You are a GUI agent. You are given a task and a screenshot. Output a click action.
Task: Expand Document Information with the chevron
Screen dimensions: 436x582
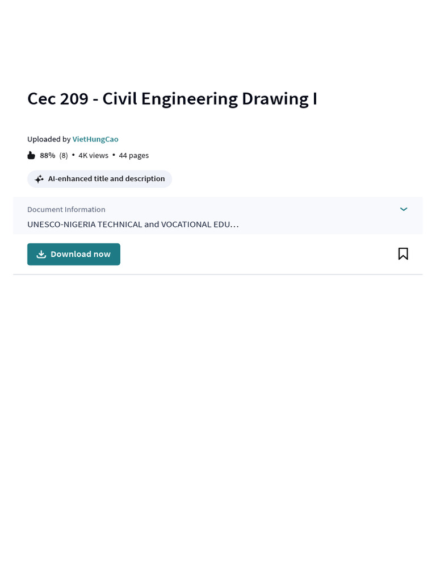click(404, 209)
